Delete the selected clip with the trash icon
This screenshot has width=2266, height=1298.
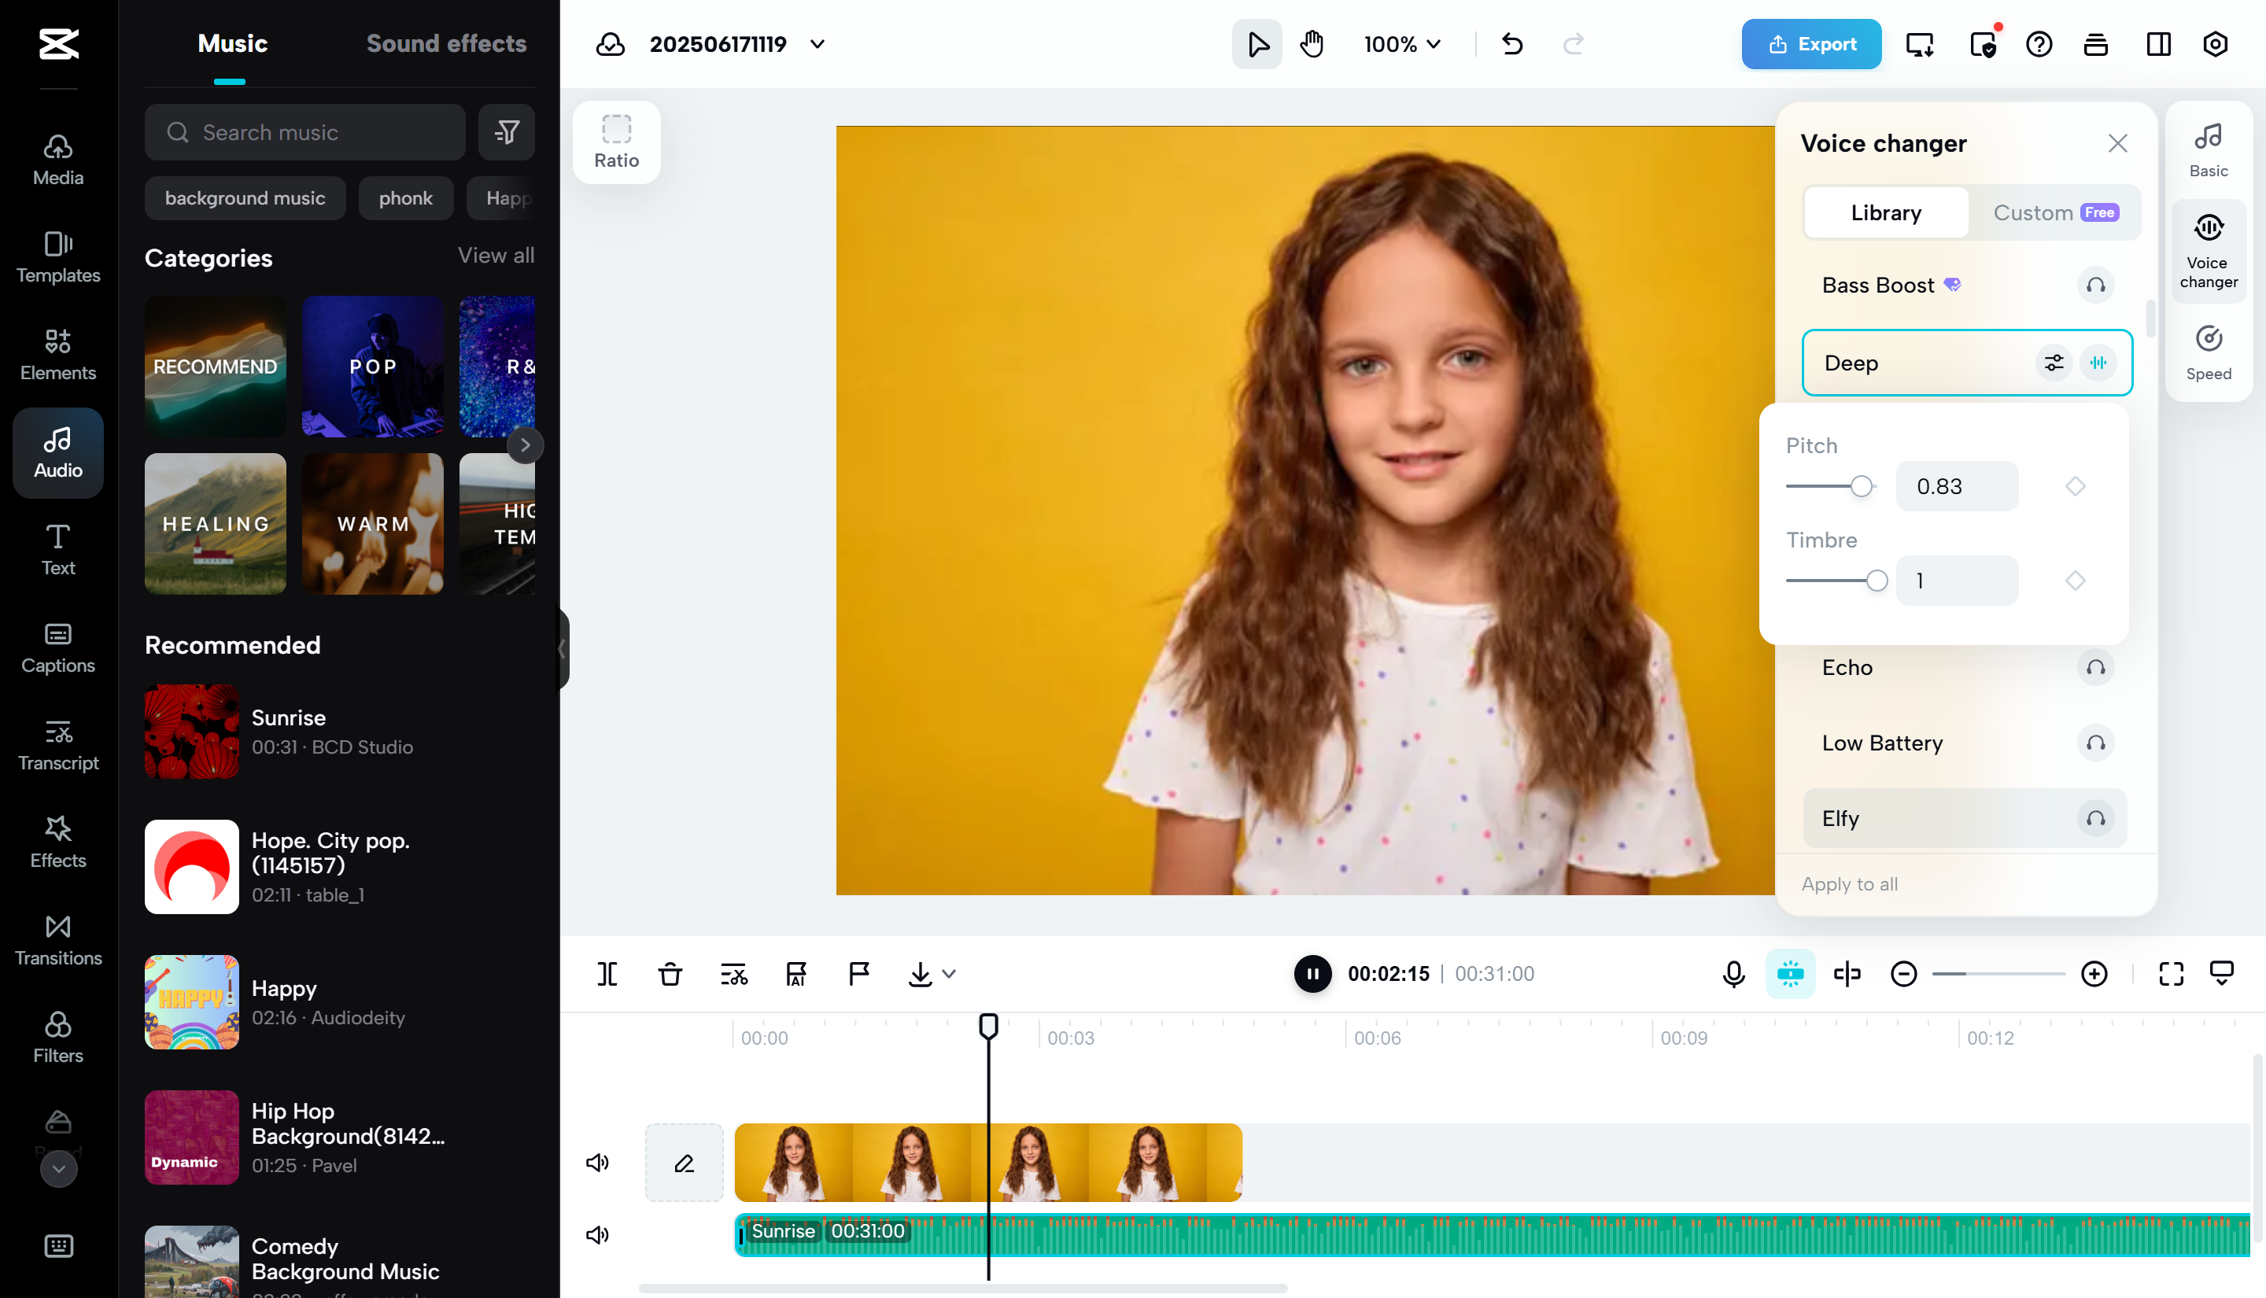pyautogui.click(x=670, y=974)
